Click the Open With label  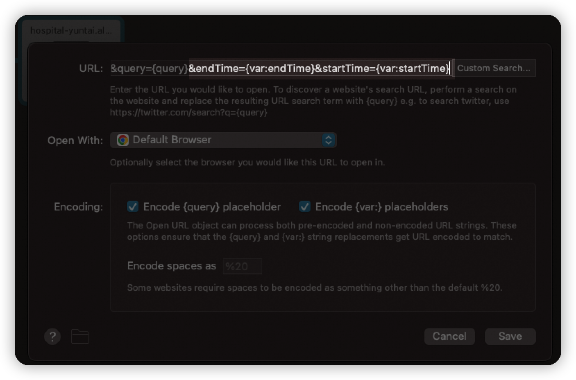pyautogui.click(x=75, y=140)
